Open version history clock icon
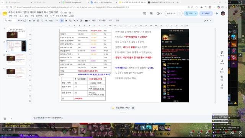 pos(145,13)
